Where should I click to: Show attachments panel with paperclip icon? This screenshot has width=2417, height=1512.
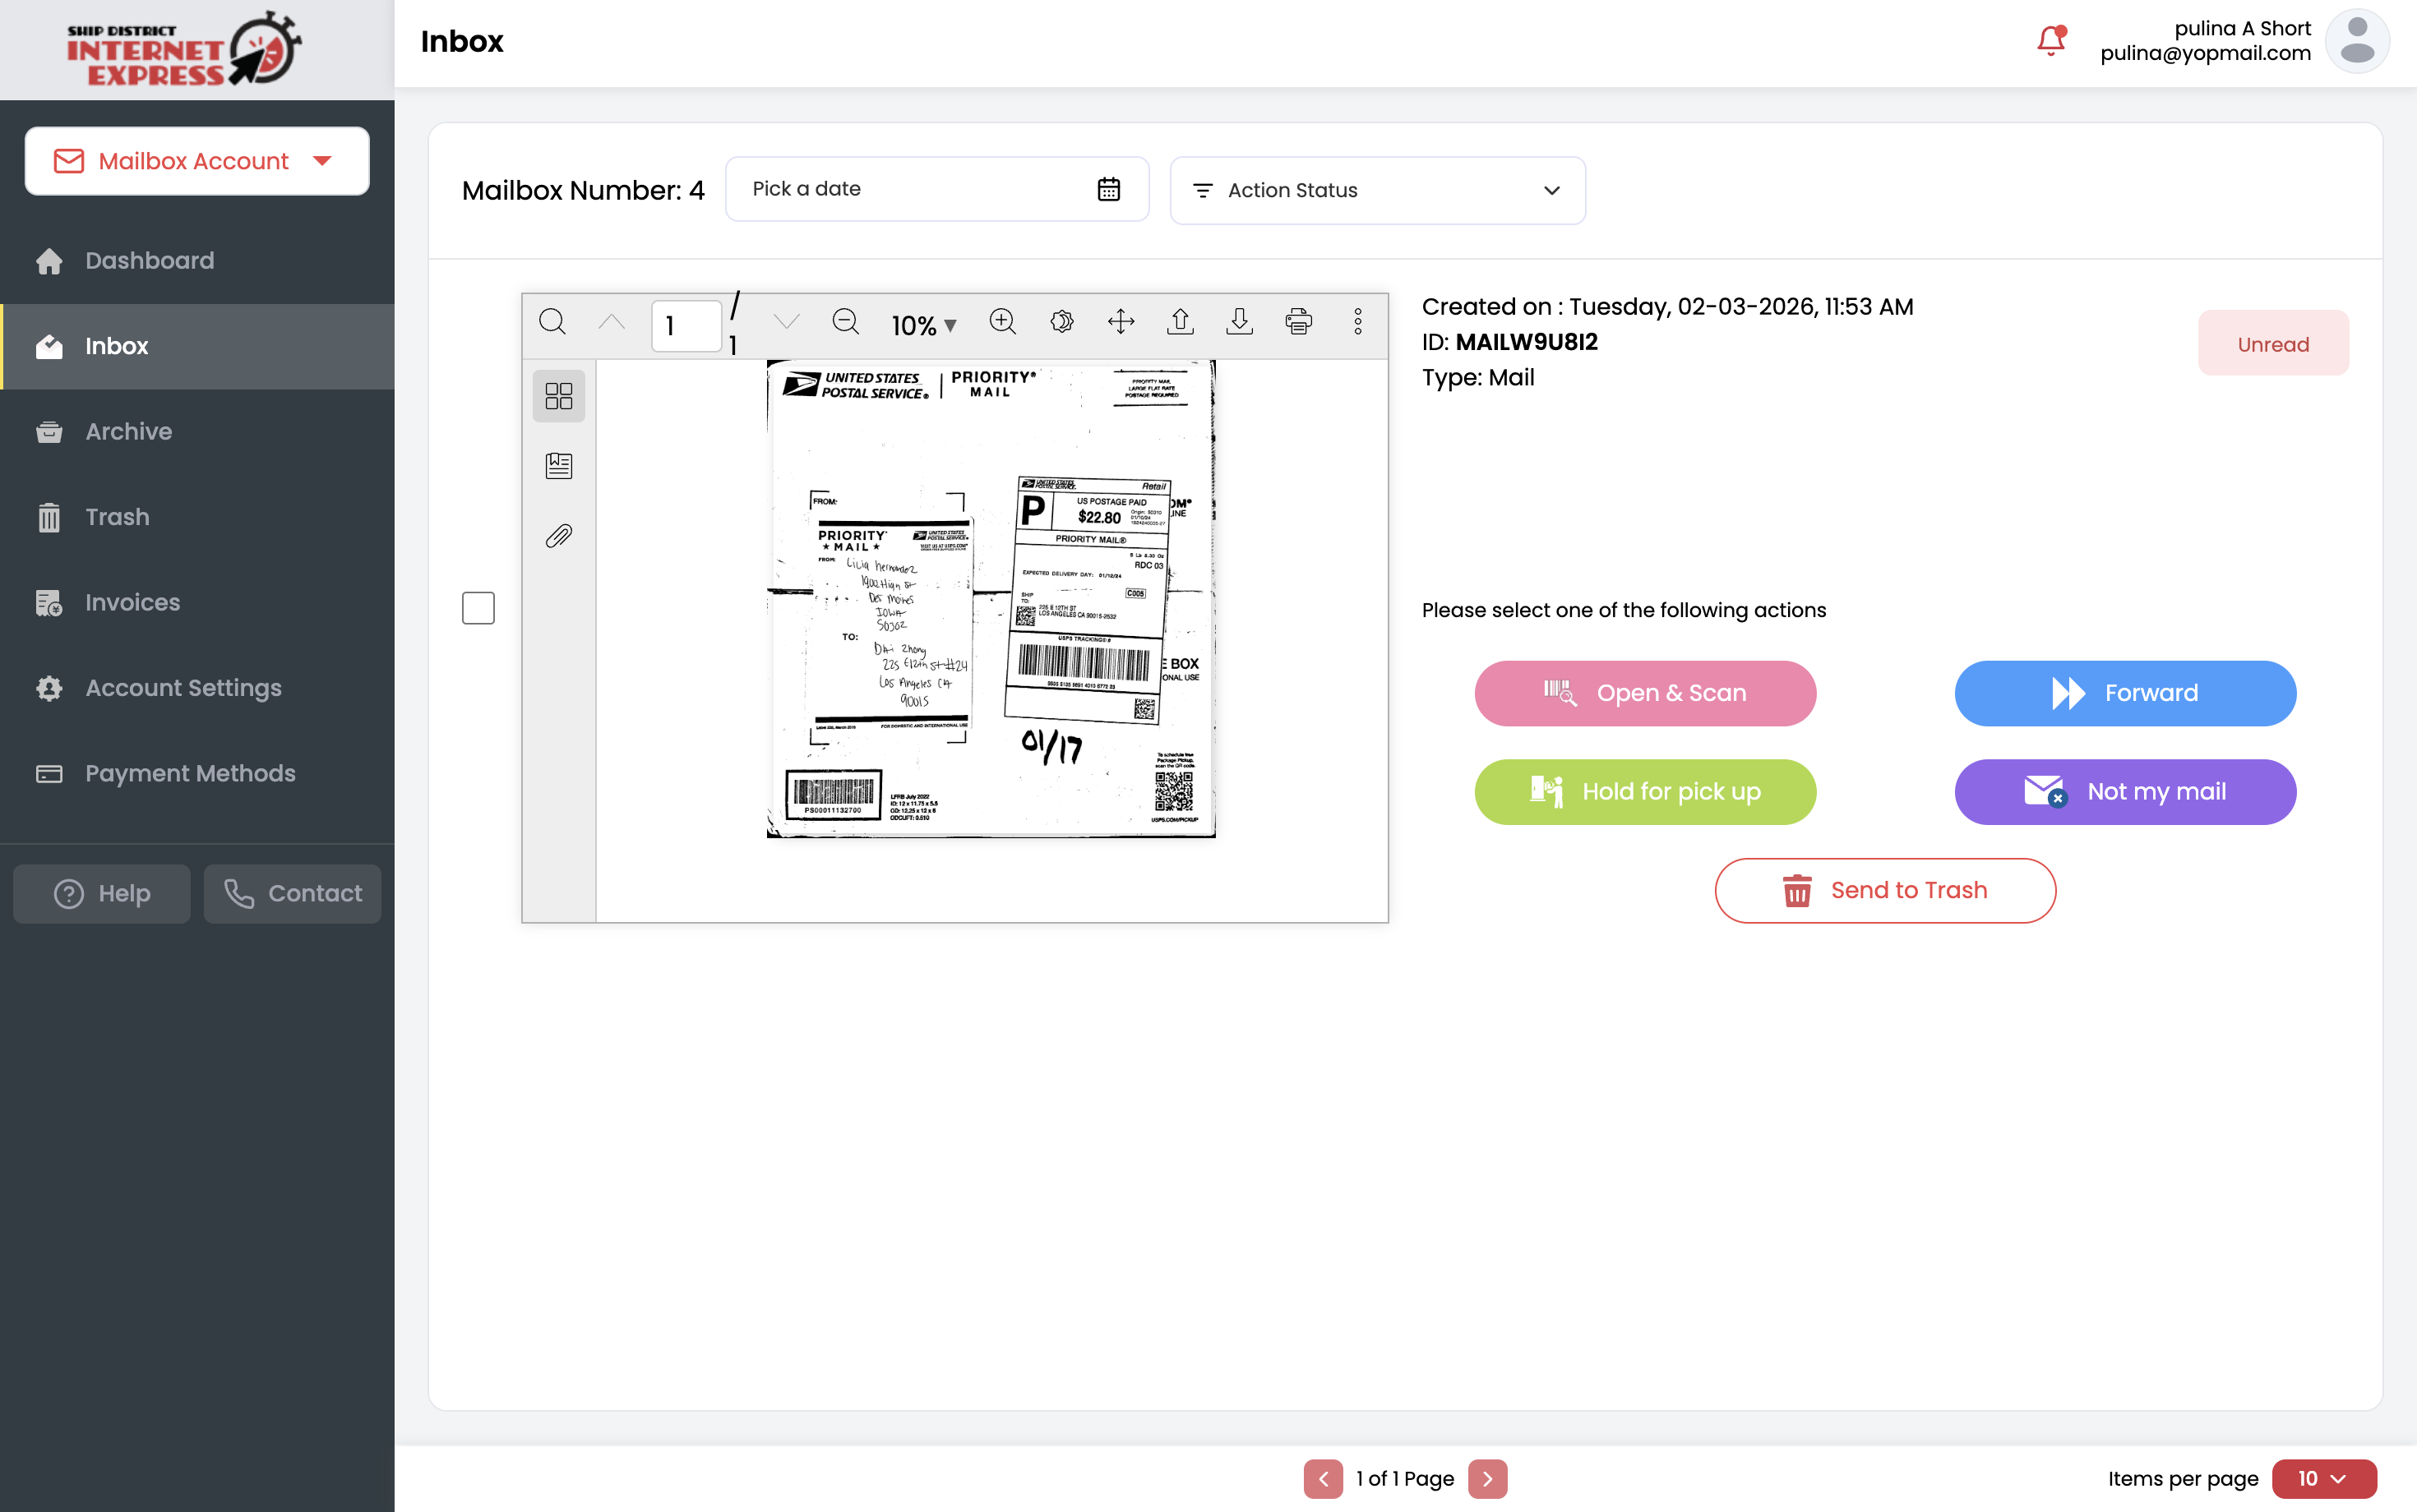(x=558, y=536)
